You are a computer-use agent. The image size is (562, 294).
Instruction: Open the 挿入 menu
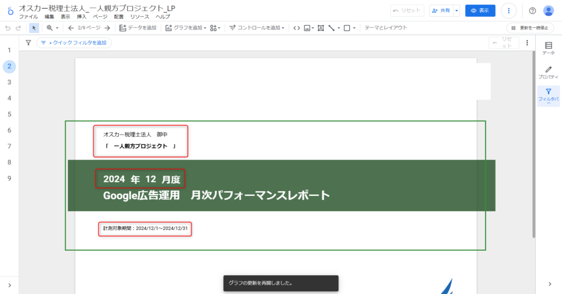[x=82, y=17]
